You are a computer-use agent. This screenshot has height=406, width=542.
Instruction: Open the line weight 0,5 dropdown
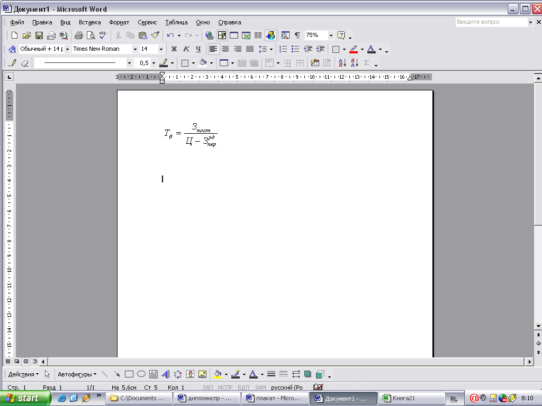[154, 63]
